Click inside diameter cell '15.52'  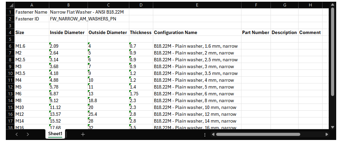tap(68, 121)
